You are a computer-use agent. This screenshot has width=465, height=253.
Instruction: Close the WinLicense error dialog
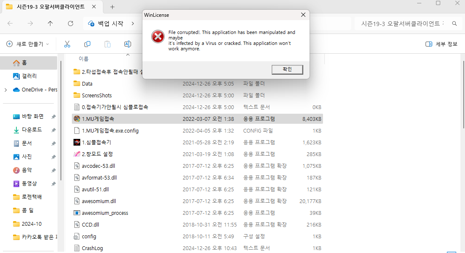tap(303, 15)
